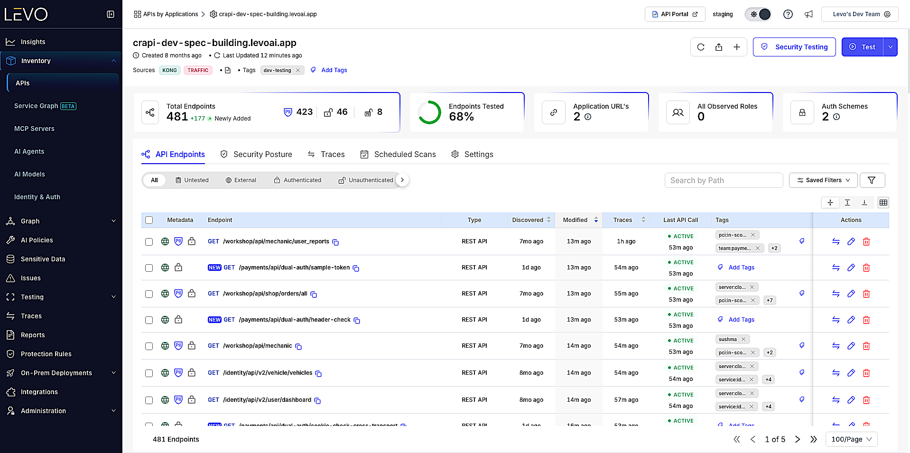The image size is (910, 453).
Task: Check the /payments/api/dual-auth/sample-token row checkbox
Action: 149,268
